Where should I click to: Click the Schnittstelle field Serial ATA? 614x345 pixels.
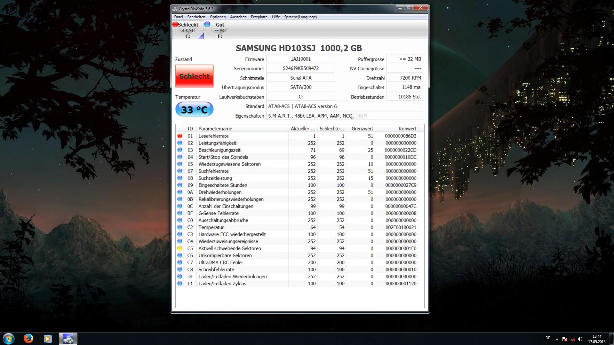pos(300,78)
